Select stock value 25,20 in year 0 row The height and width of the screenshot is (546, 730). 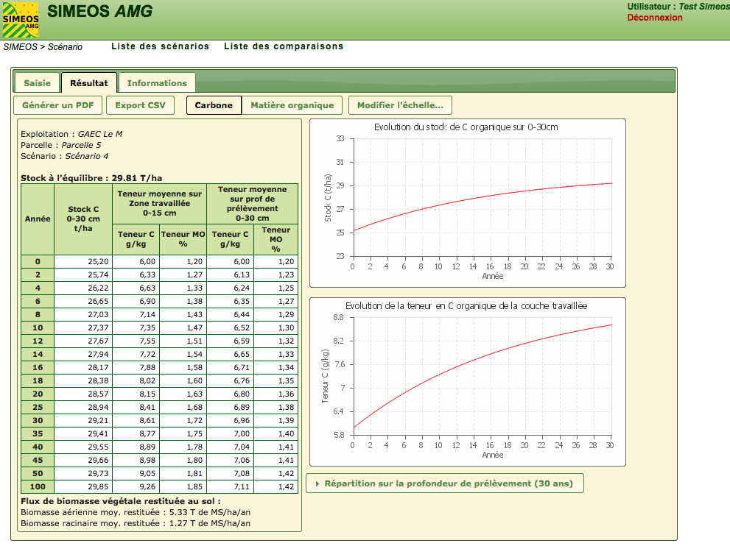(x=83, y=261)
